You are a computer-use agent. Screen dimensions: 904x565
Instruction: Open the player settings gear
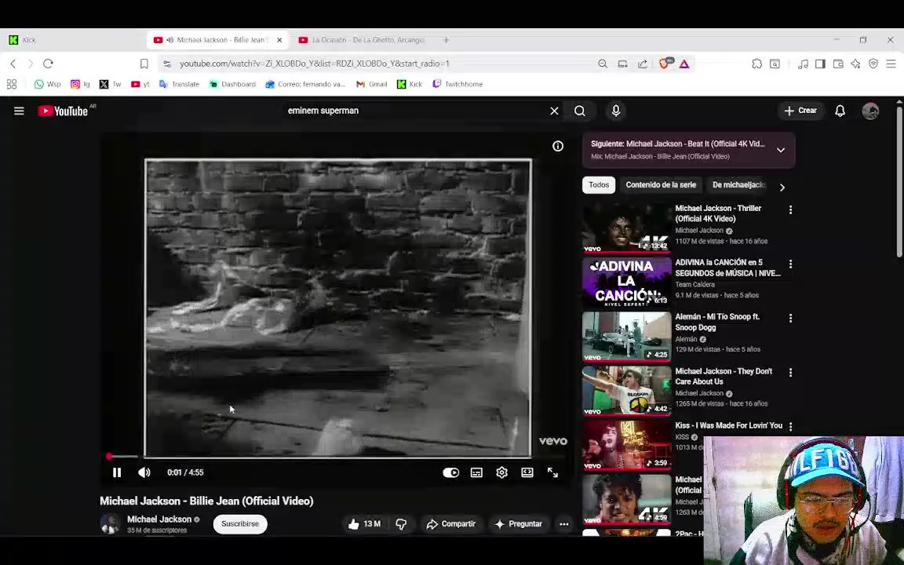pyautogui.click(x=502, y=472)
